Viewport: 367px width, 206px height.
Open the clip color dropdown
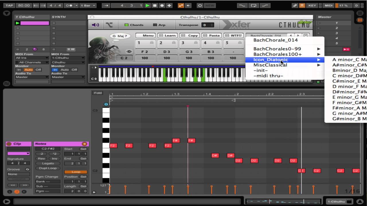point(18,154)
